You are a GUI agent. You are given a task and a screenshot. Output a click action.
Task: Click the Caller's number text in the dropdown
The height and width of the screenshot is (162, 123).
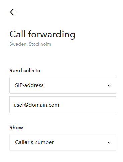tap(34, 142)
